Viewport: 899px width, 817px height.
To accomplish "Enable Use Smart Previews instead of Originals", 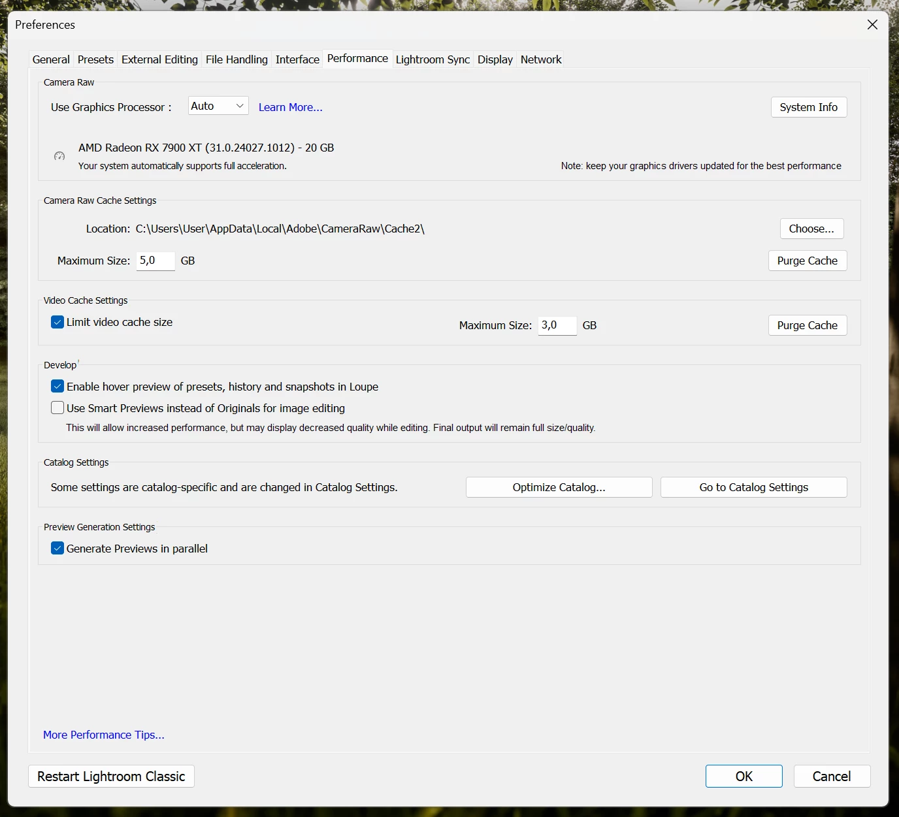I will click(x=57, y=408).
